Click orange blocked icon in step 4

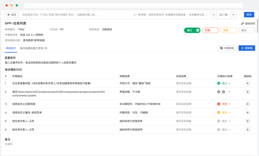pos(219,113)
